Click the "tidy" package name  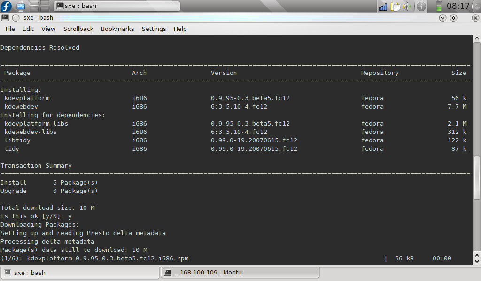point(12,149)
